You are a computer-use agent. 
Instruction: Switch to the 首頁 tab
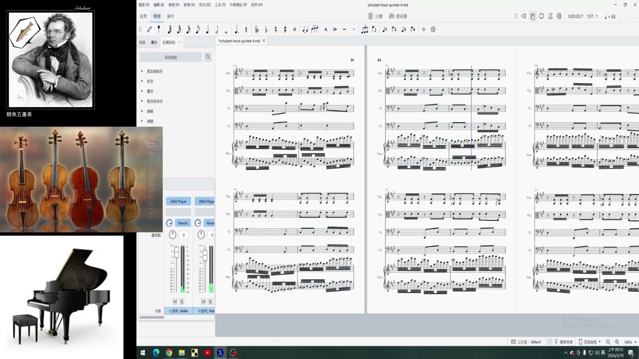coord(143,16)
